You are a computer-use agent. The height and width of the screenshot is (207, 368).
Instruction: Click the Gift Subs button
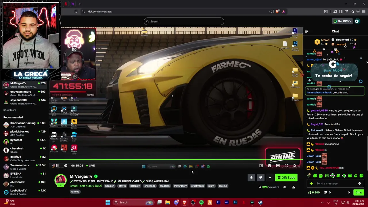click(x=286, y=177)
